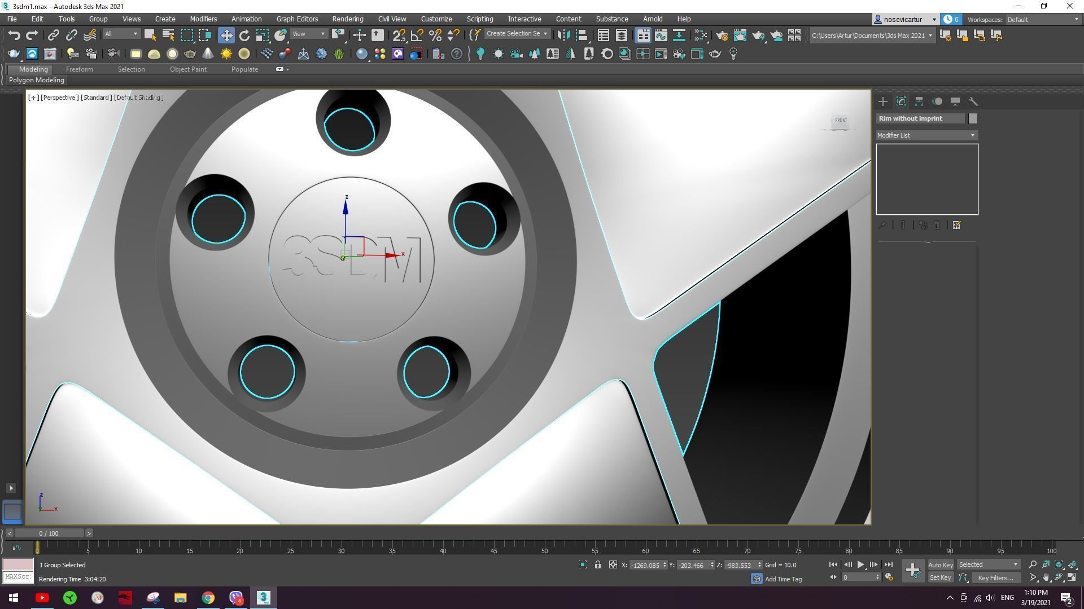Open the Scripting menu
1084x609 pixels.
click(x=480, y=19)
